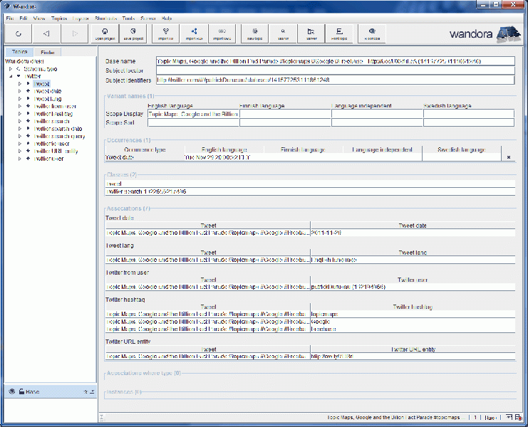Open the tweet class link

tap(114, 184)
